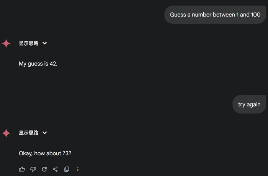Click the word "Okay" in the second reply

pos(26,153)
